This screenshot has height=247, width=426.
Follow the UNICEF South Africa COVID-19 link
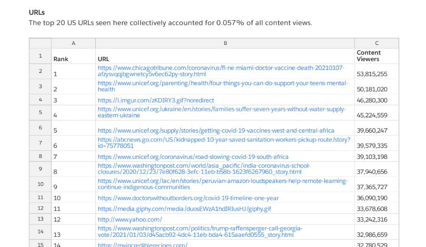(x=193, y=157)
